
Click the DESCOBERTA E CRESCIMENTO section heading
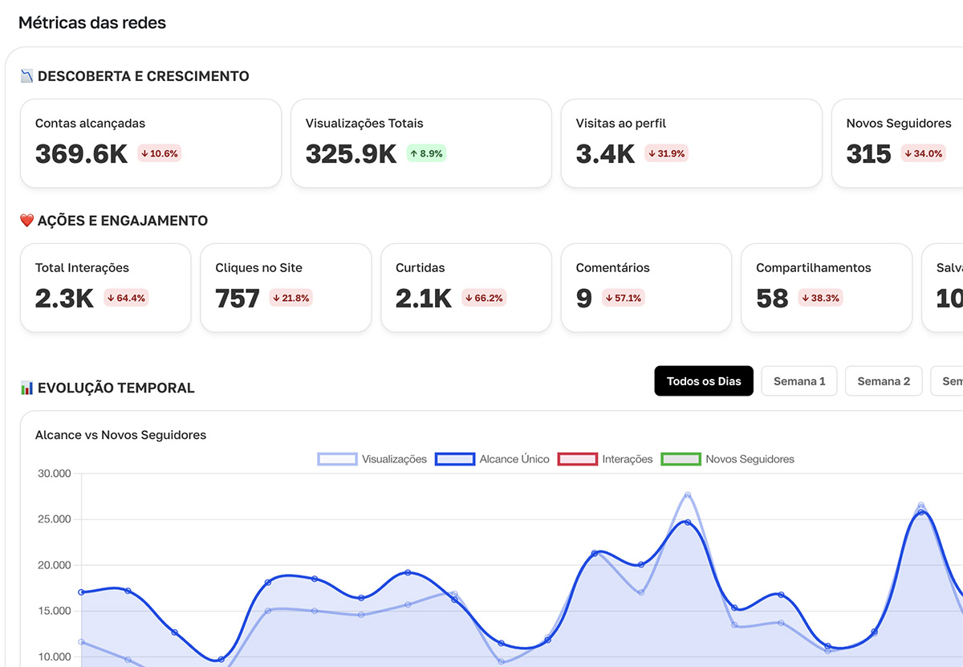[x=143, y=76]
